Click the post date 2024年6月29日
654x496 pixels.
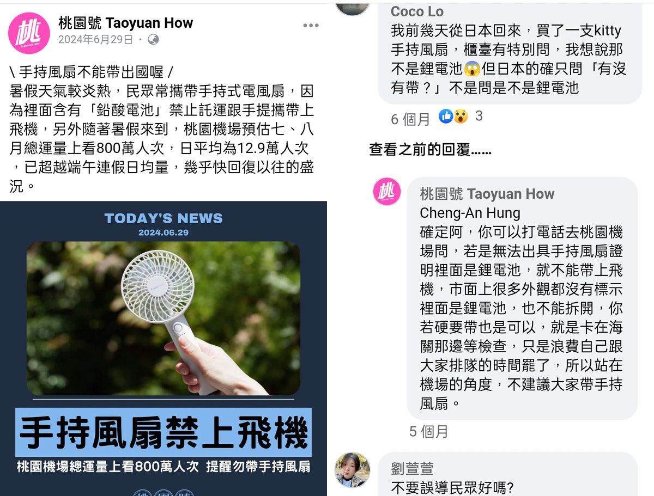pyautogui.click(x=95, y=40)
